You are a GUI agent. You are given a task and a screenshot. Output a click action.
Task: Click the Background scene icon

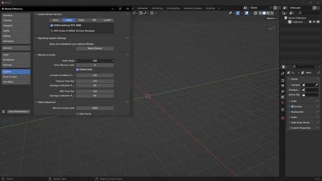pos(303,90)
